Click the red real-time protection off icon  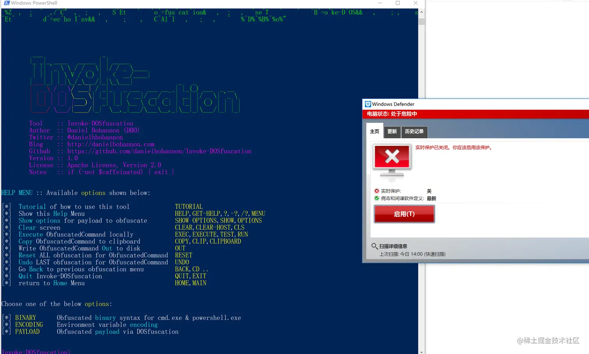point(377,191)
